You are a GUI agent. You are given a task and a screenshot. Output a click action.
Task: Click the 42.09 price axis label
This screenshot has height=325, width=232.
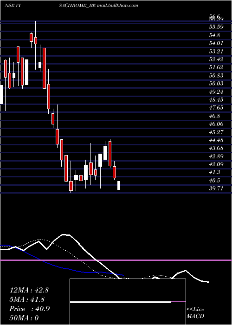coord(216,164)
